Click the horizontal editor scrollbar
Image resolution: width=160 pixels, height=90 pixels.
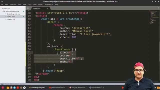click(x=77, y=82)
